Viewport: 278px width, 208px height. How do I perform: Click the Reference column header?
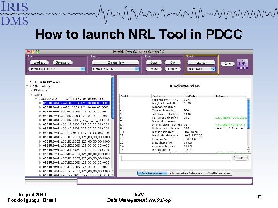point(231,96)
